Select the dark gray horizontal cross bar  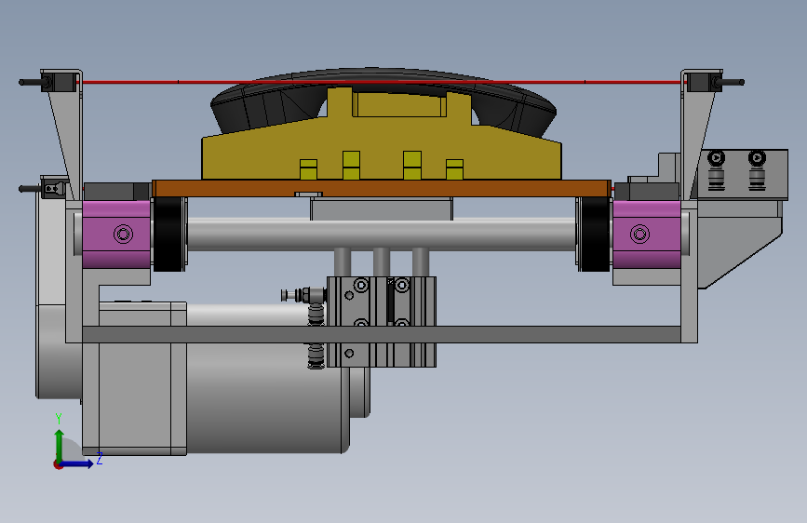[x=382, y=334]
